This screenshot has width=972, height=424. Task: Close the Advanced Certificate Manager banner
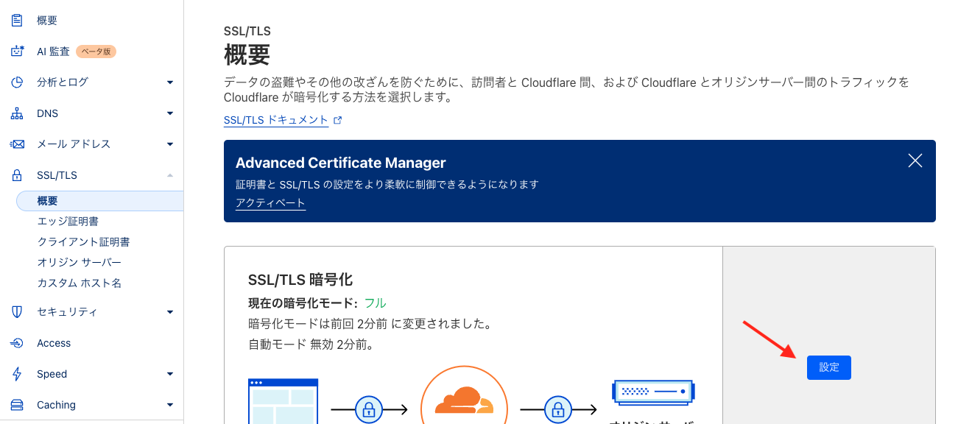[915, 160]
